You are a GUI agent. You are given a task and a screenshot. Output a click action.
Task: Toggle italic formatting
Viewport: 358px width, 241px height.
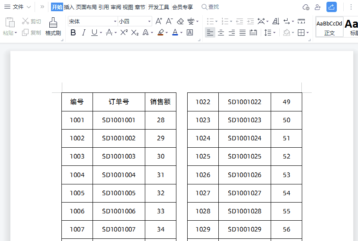click(x=84, y=32)
